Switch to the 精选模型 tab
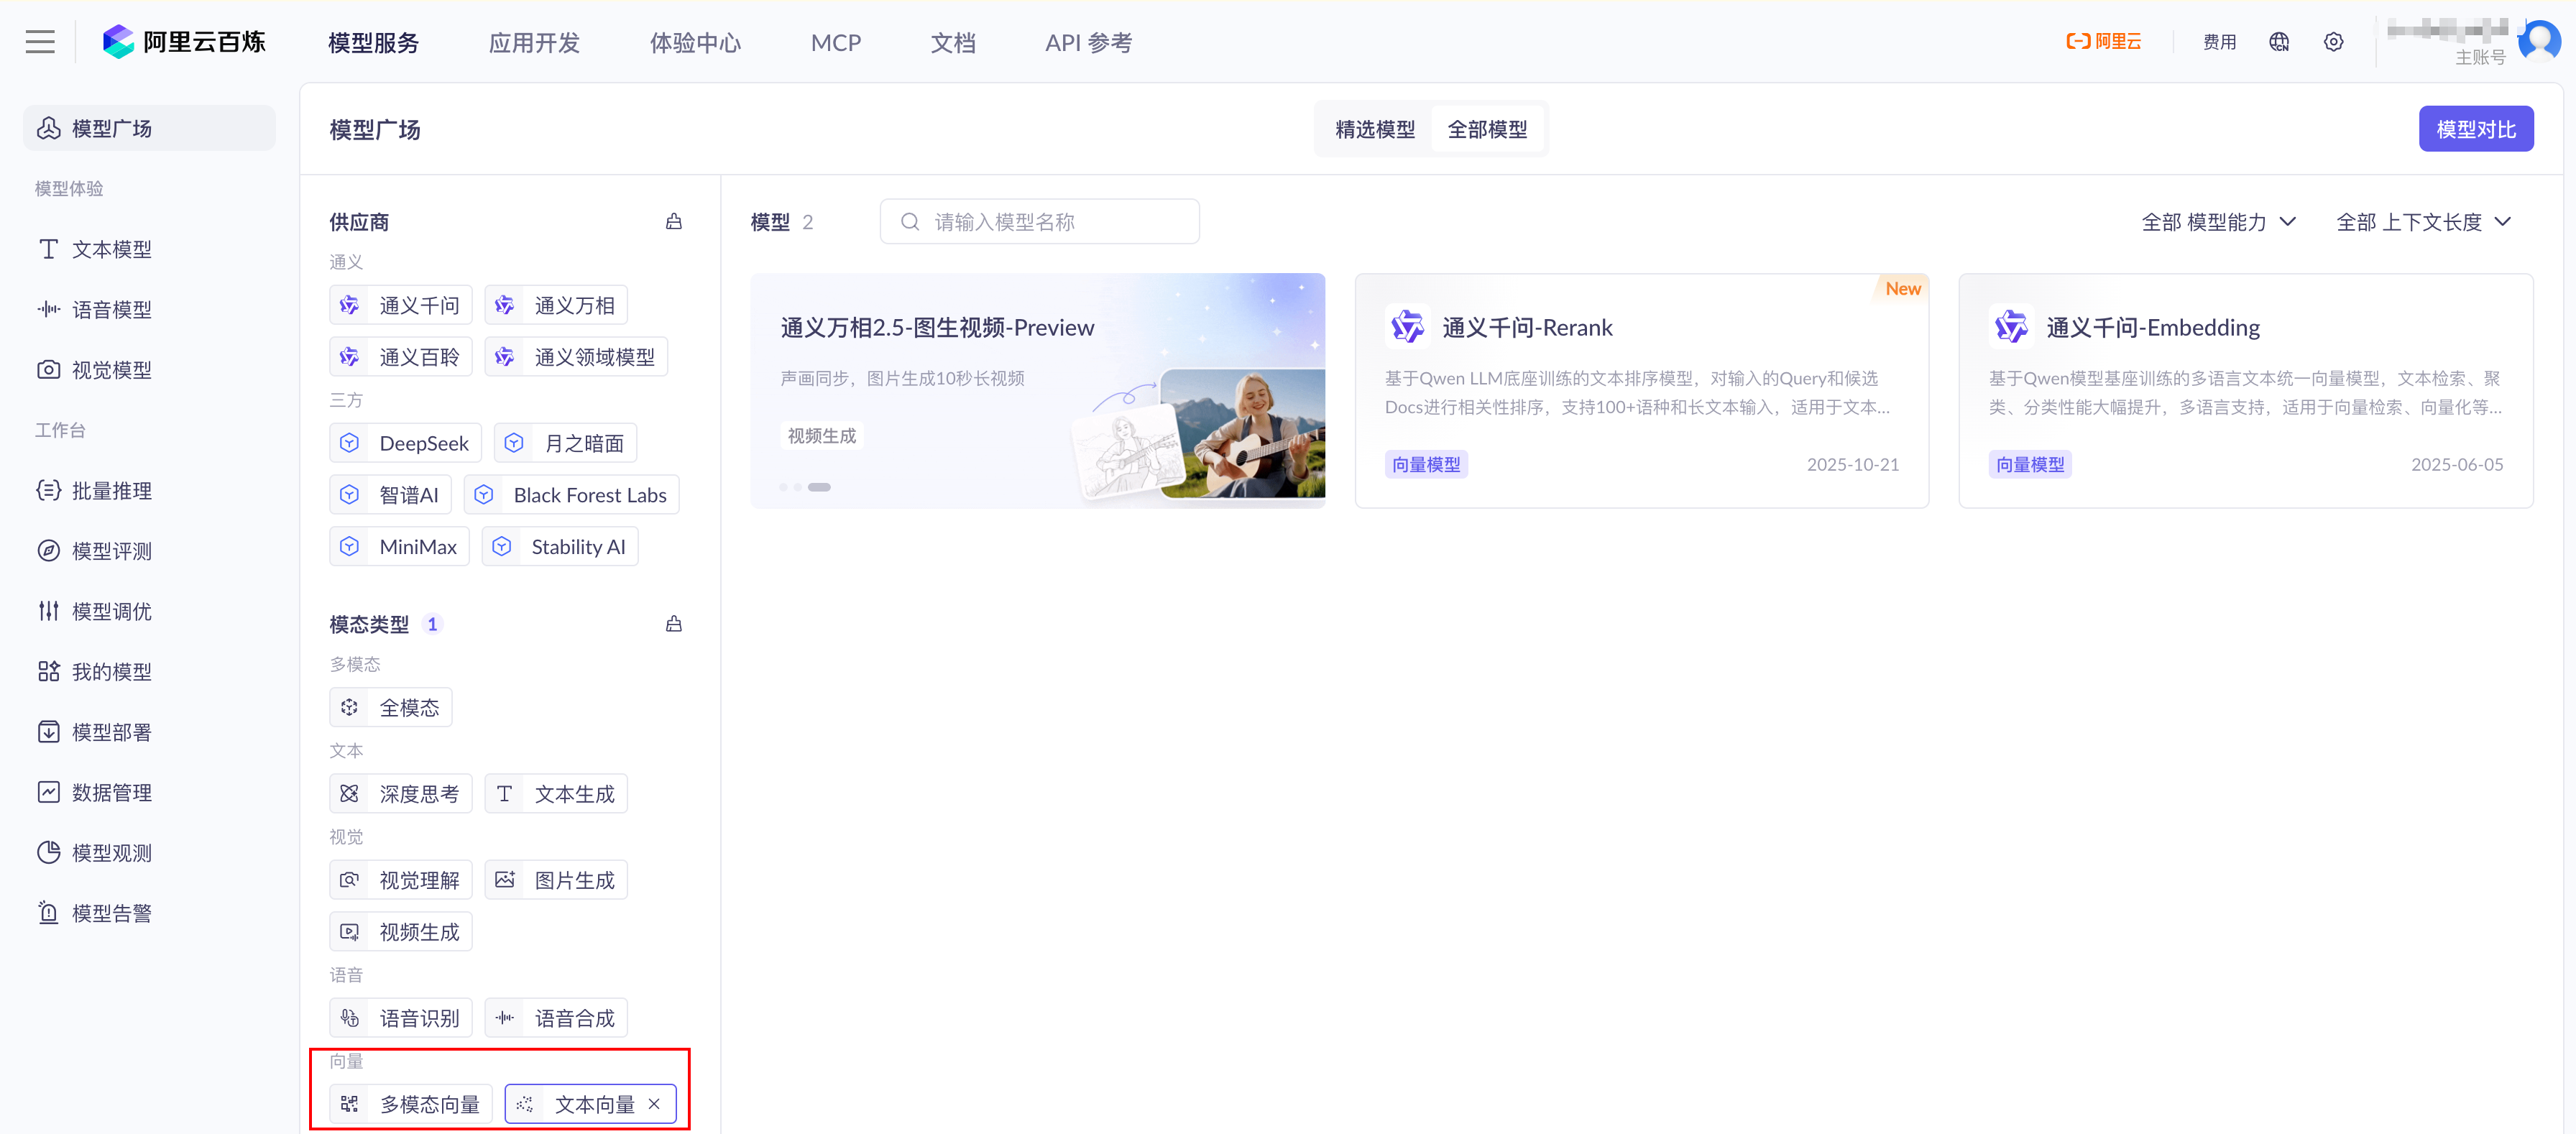The height and width of the screenshot is (1134, 2576). 1374,128
